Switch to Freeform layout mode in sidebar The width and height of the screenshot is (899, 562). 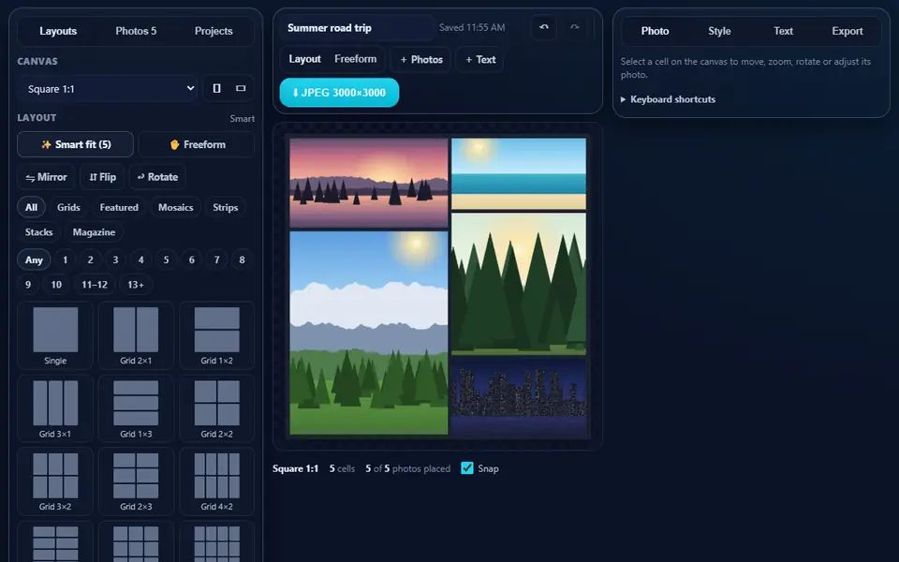tap(197, 144)
